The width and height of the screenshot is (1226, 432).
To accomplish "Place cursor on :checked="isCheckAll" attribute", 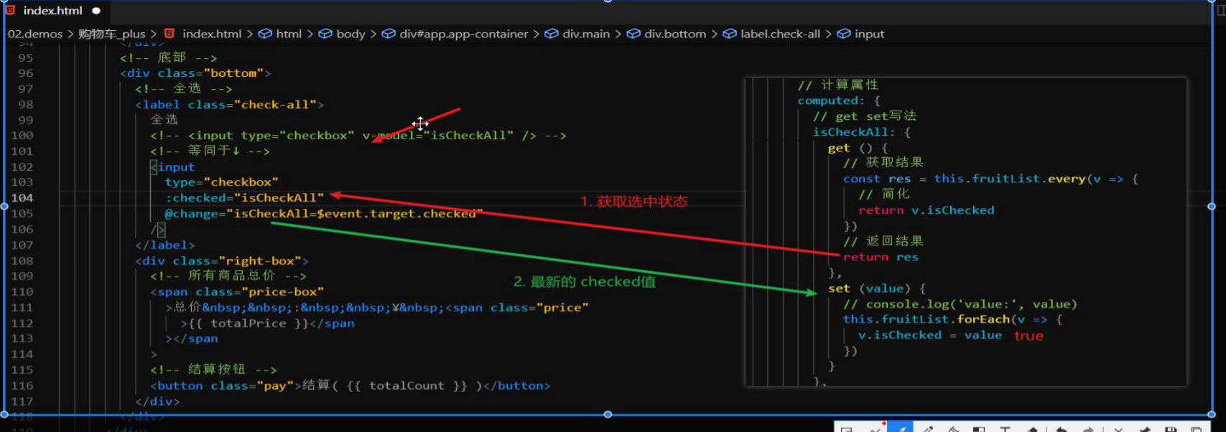I will click(x=244, y=198).
